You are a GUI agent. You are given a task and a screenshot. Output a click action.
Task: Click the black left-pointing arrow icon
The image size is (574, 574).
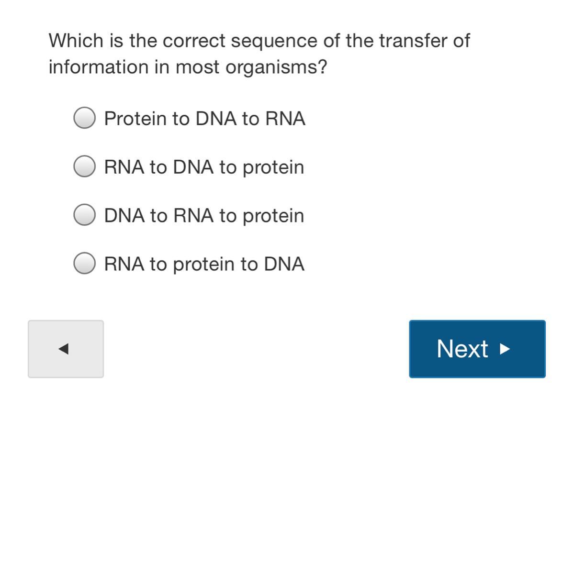[63, 349]
